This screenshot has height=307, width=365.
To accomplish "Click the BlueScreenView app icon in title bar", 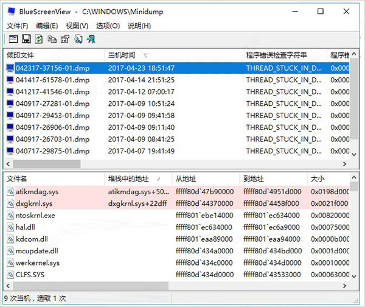I will click(11, 11).
